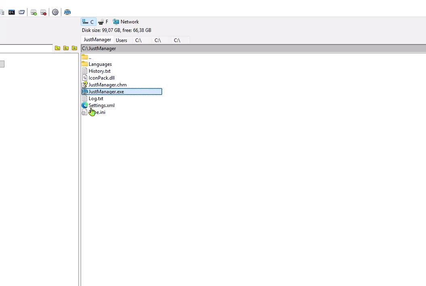Open the command prompt toolbar icon
Screen dimensions: 426x286
(11, 12)
